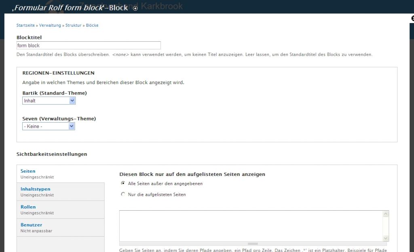
Task: Click the add shortcut plus icon
Action: [x=135, y=8]
